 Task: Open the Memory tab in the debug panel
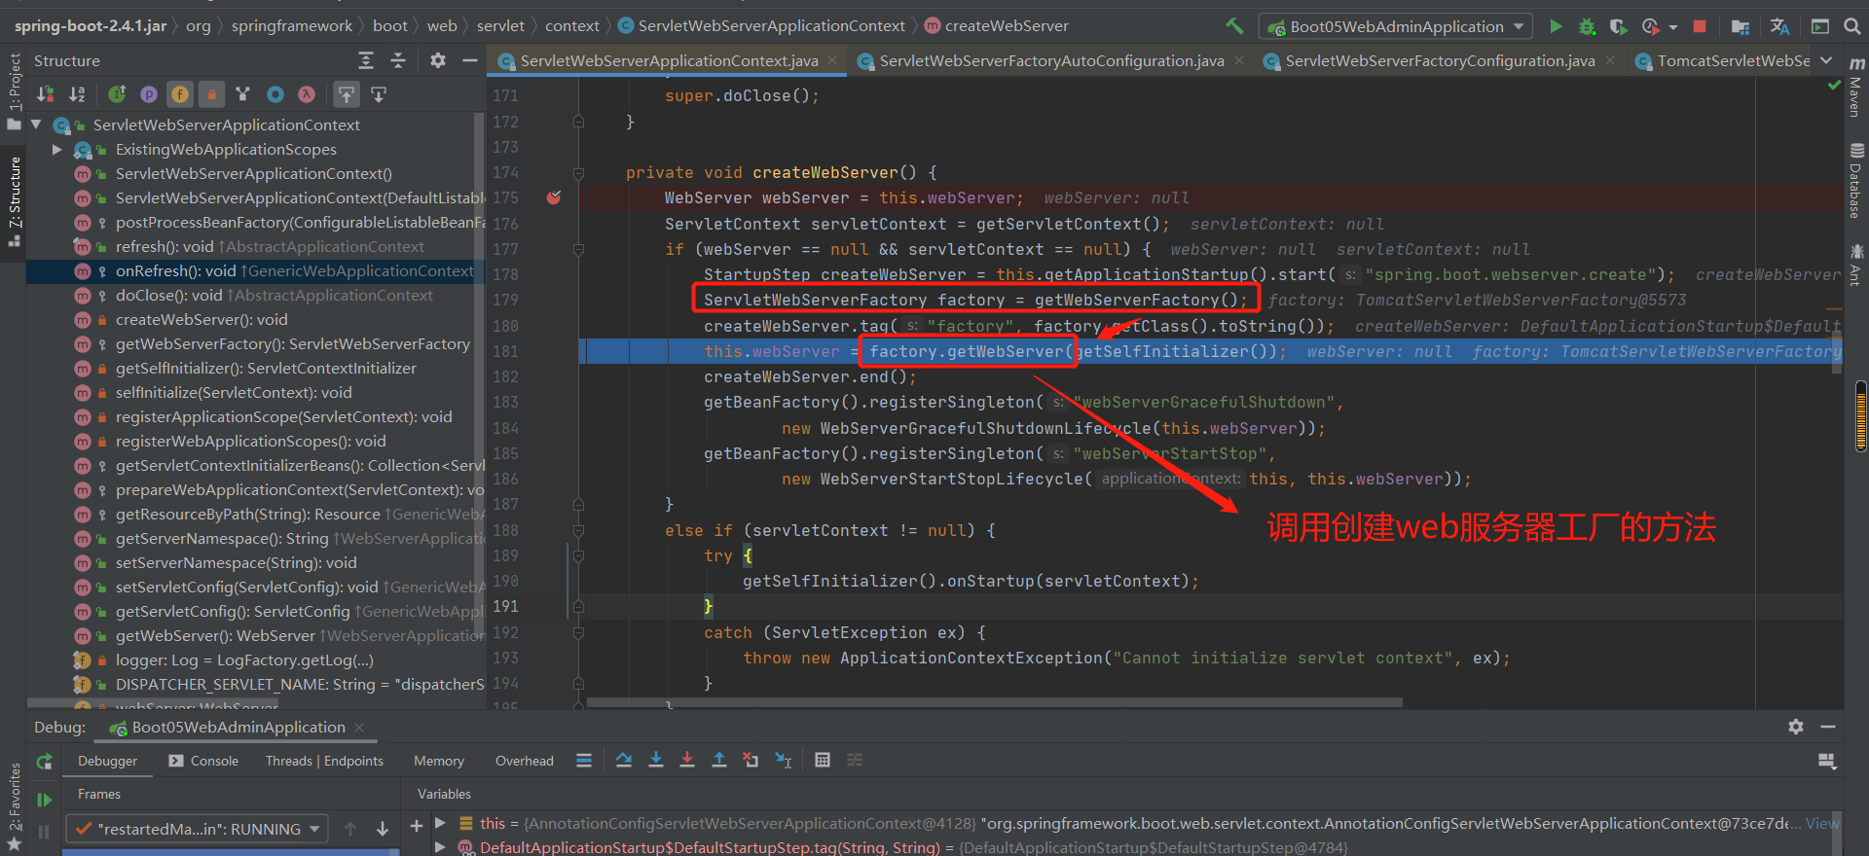point(439,761)
